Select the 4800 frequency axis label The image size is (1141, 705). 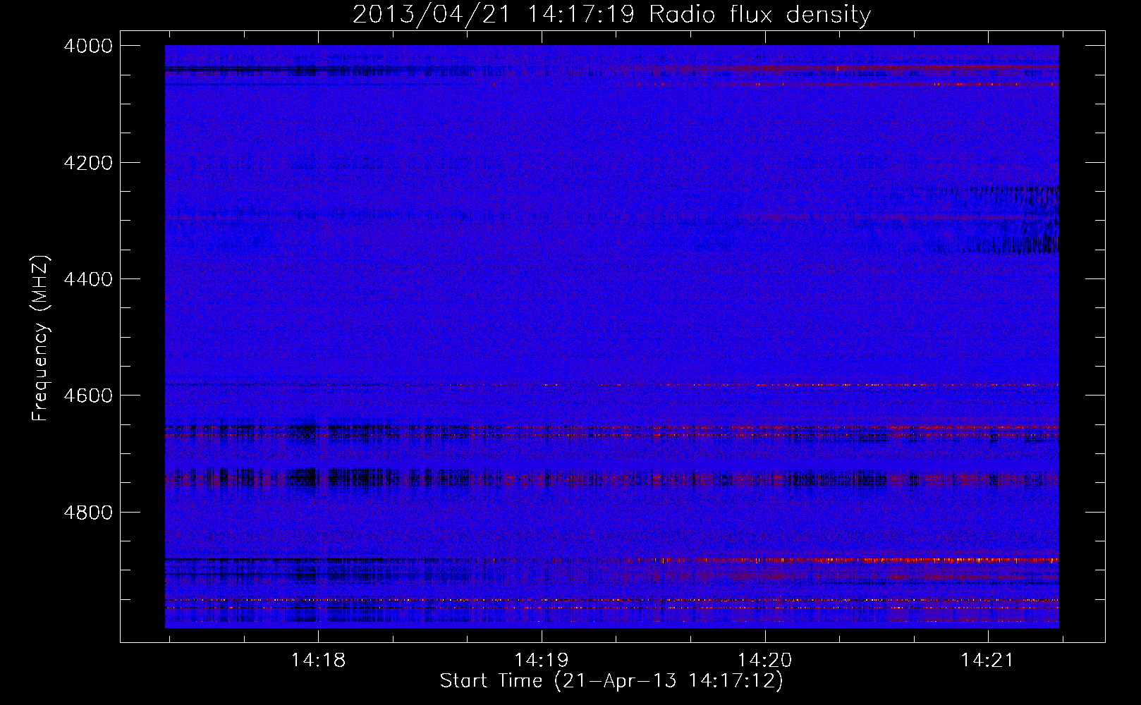[88, 512]
